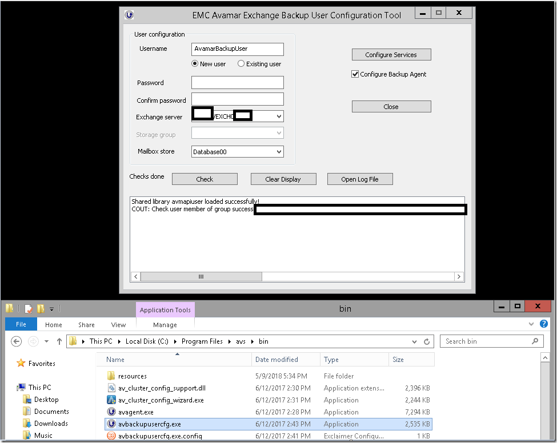557x443 pixels.
Task: Switch to the Share ribbon tab
Action: tap(86, 325)
